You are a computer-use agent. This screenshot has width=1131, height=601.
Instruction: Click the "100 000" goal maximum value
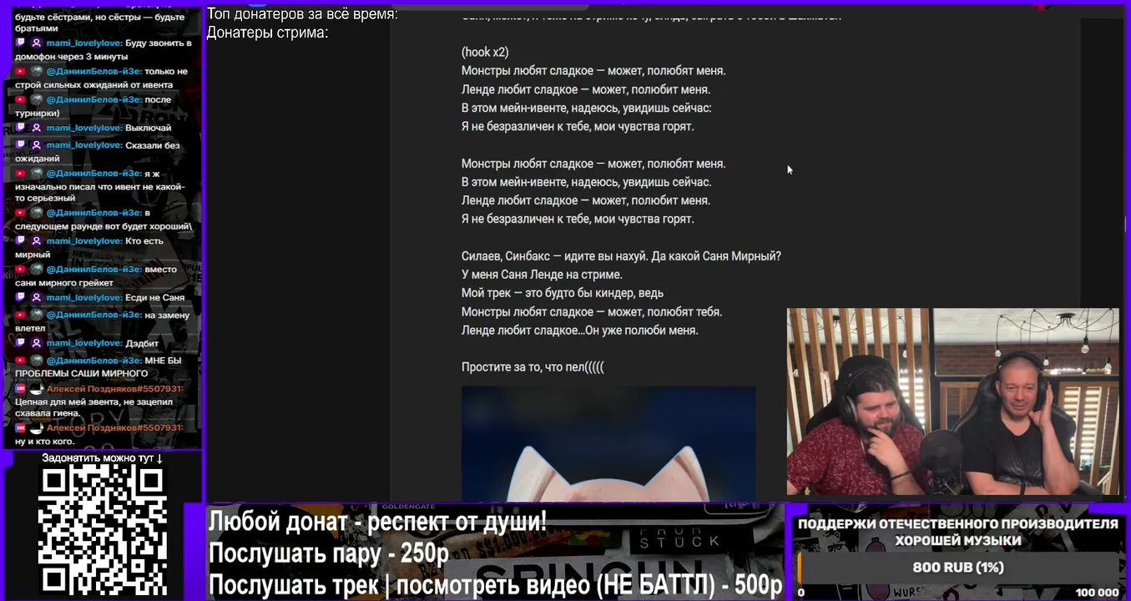[1096, 592]
